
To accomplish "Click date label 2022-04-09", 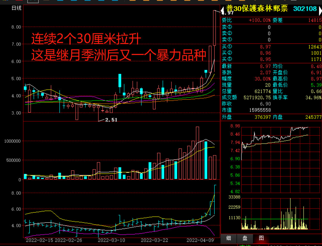I will [200, 240].
